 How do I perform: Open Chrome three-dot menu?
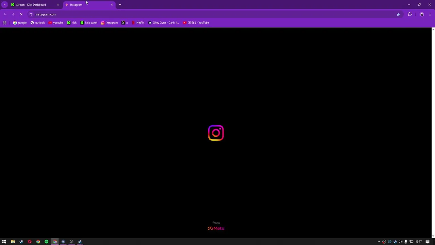(430, 14)
